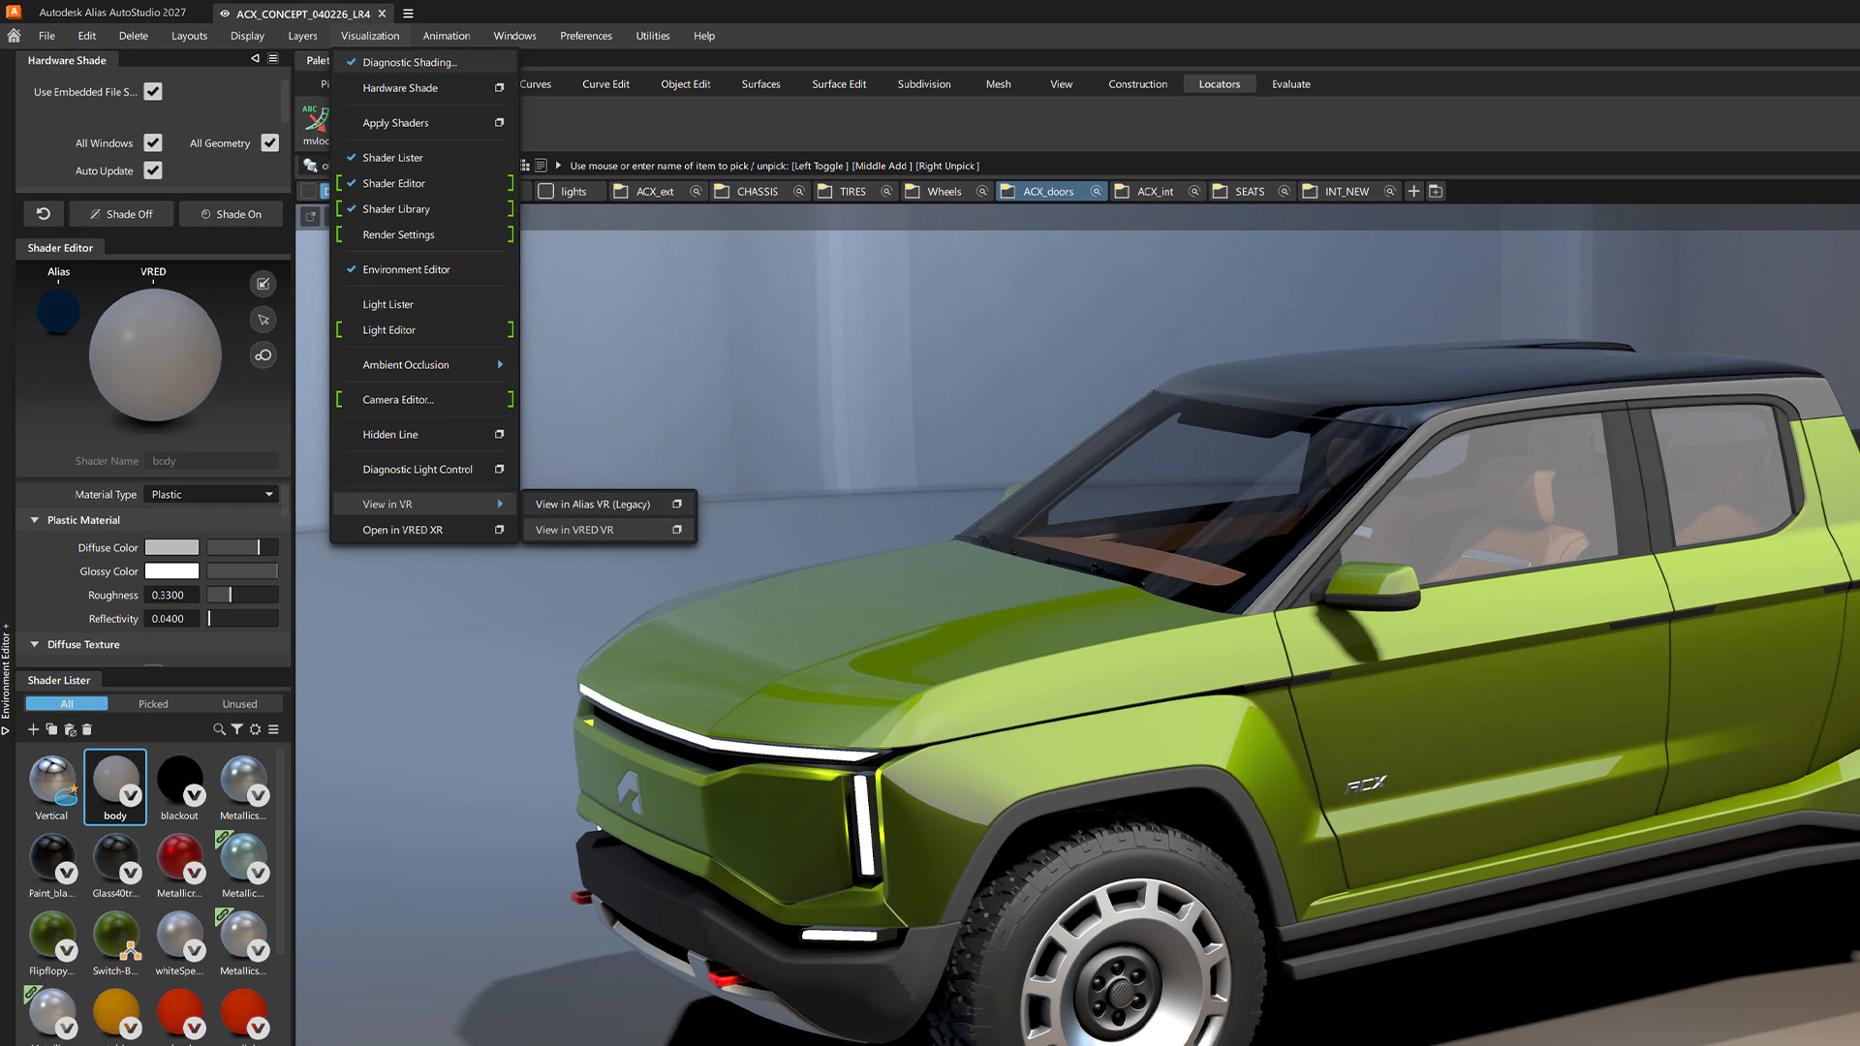Open the Preferences menu

tap(586, 36)
